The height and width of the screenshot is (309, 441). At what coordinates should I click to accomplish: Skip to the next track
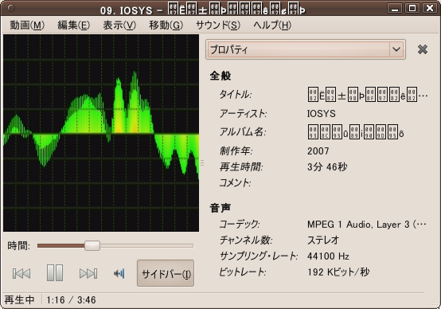point(88,273)
